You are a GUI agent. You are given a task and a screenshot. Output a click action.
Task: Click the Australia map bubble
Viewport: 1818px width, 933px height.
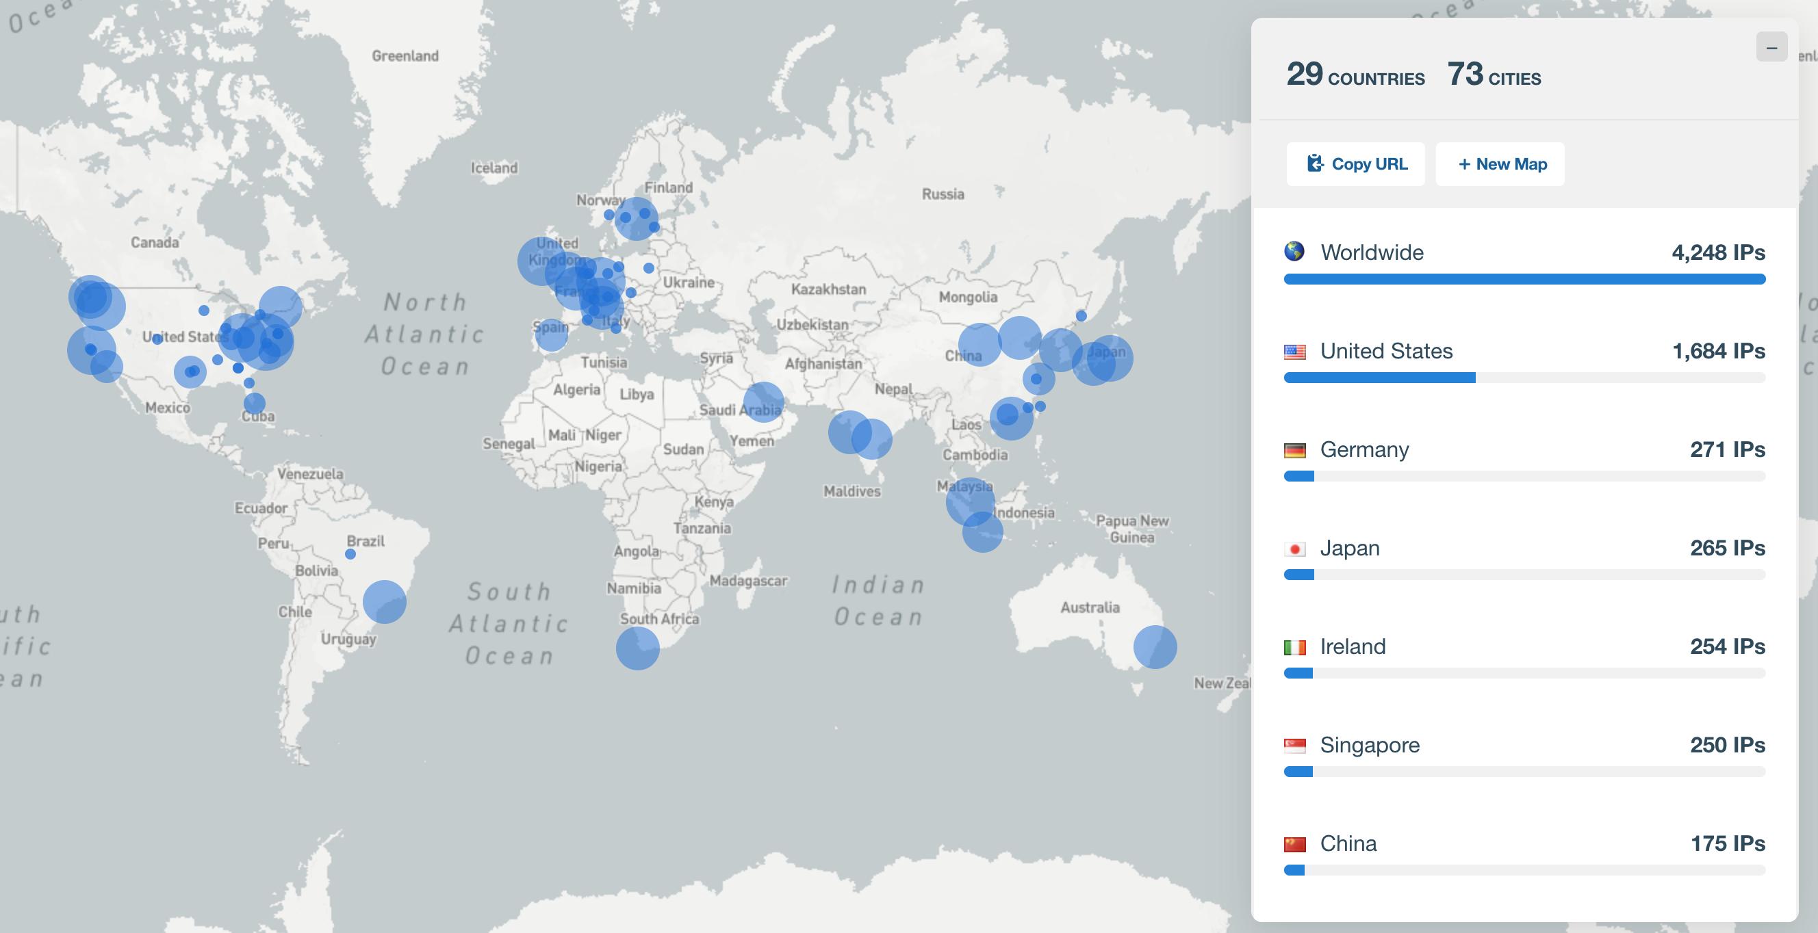pos(1155,646)
